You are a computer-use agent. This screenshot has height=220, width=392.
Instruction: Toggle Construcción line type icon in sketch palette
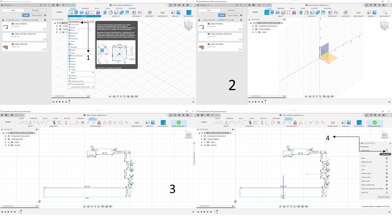tap(387, 150)
